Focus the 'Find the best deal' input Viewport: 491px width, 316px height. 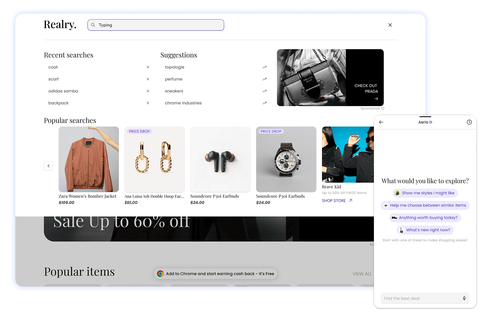click(425, 298)
